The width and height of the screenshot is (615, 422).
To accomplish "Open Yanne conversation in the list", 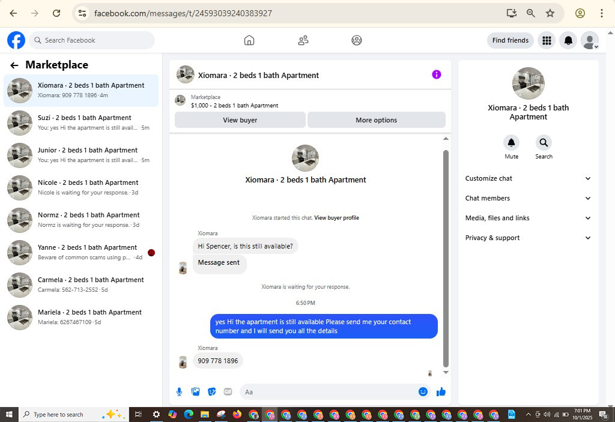I will click(81, 253).
